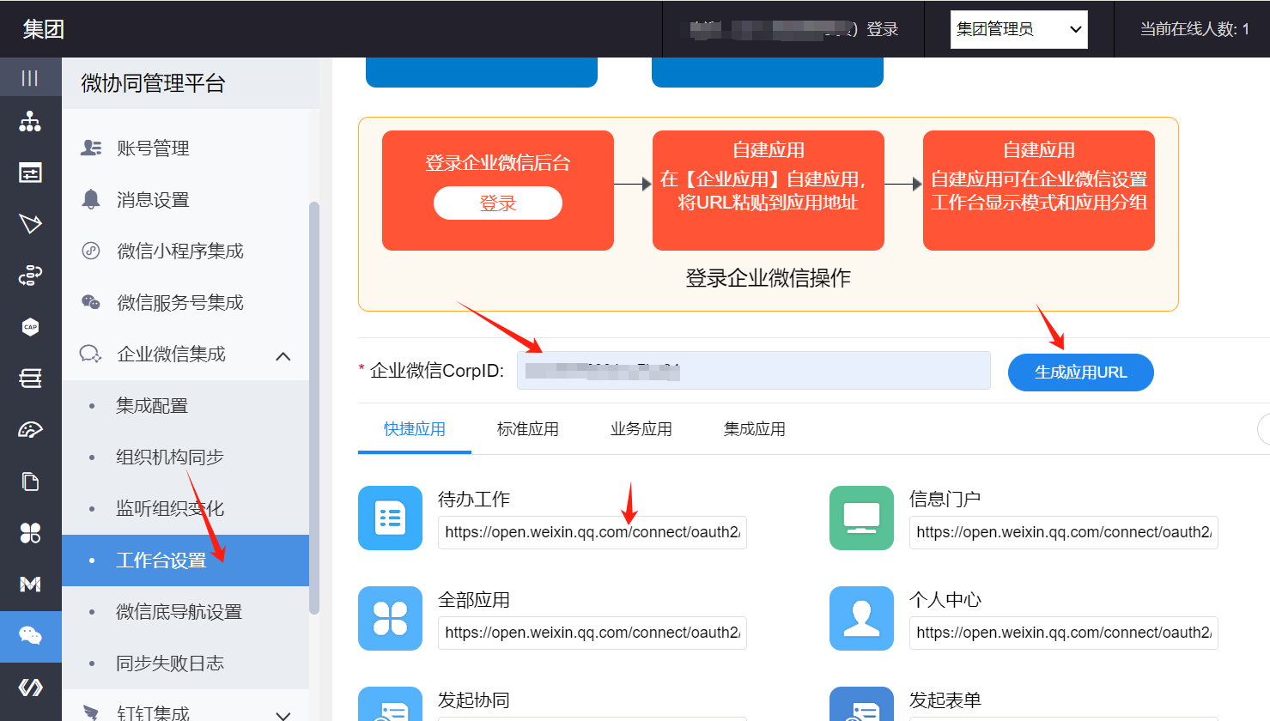Open the dashboard gauge icon in the rail
The image size is (1270, 721).
(30, 430)
